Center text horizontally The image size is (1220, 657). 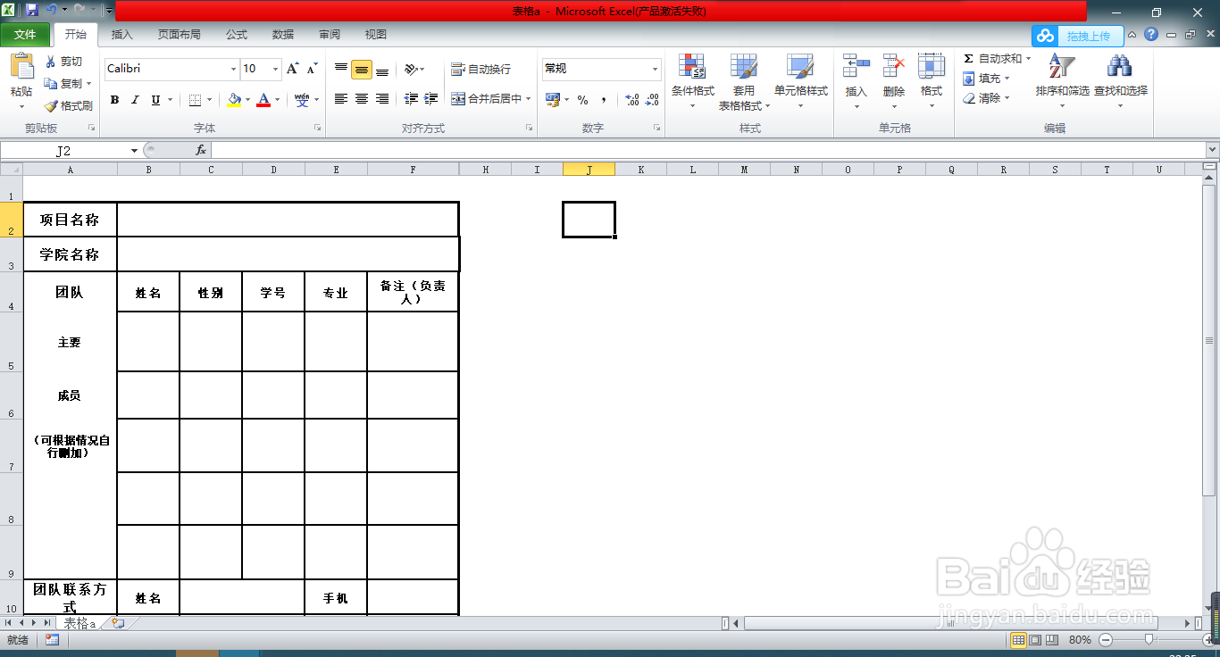[x=362, y=99]
